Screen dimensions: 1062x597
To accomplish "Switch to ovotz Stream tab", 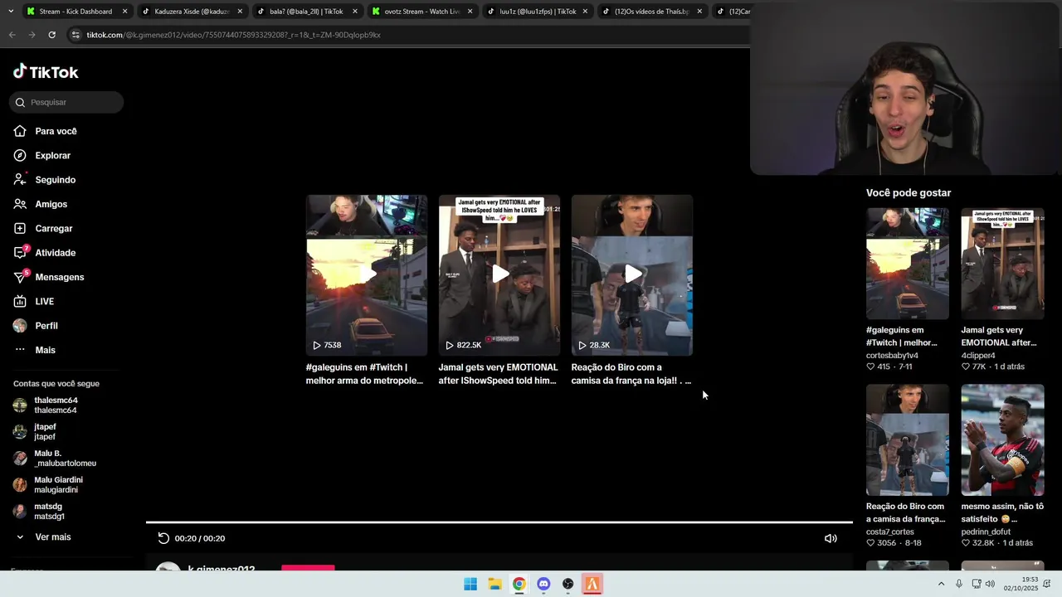I will coord(421,12).
